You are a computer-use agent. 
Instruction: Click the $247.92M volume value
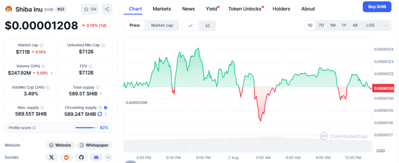point(19,73)
